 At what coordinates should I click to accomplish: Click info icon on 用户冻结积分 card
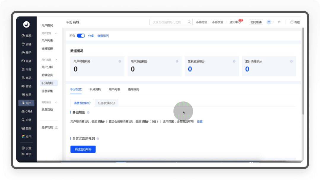(177, 61)
